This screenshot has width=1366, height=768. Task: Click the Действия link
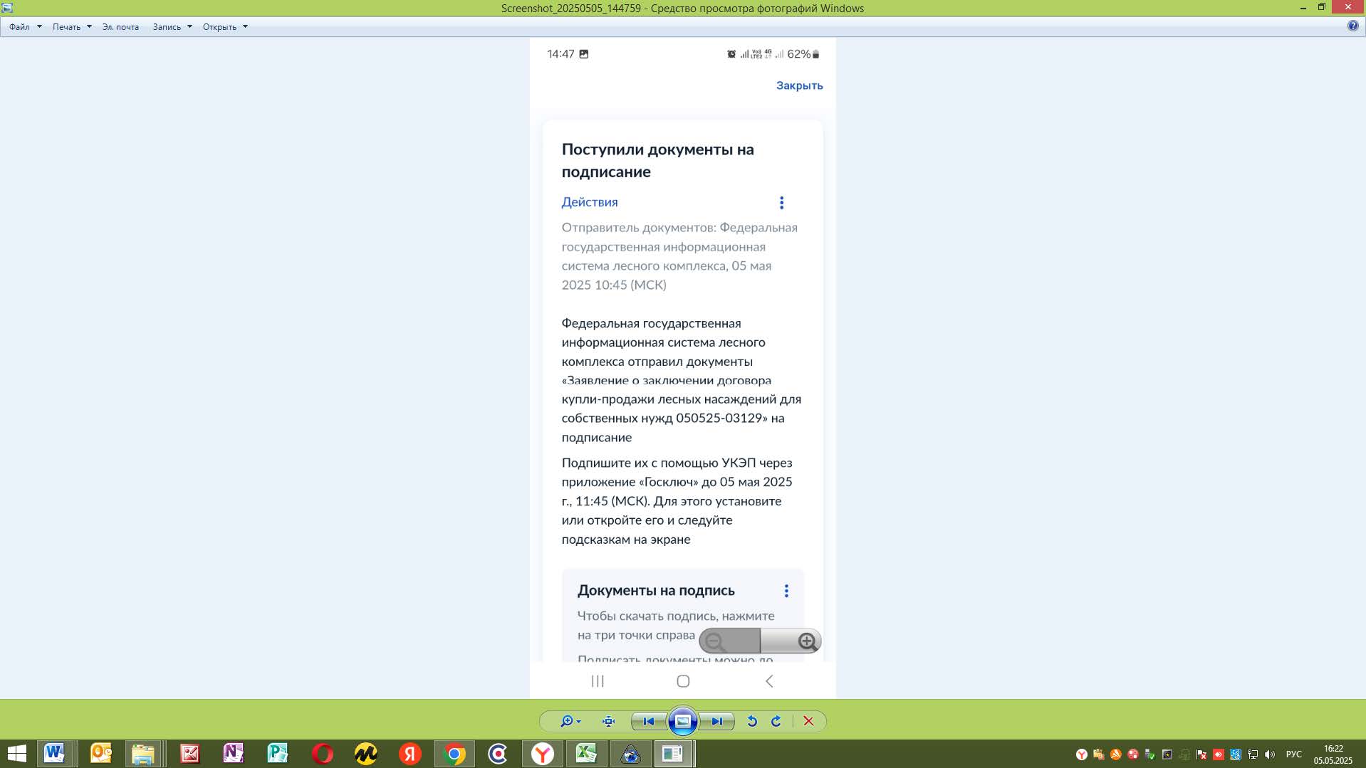tap(589, 202)
